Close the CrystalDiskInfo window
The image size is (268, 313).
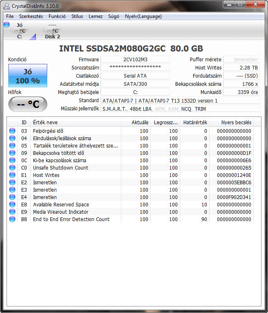pyautogui.click(x=255, y=4)
